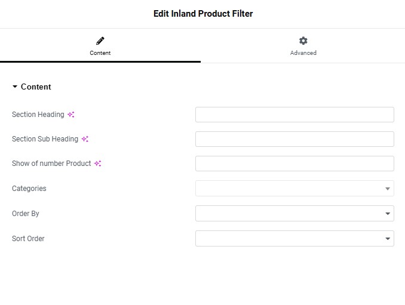Click AI sparkle icon beside Section Sub Heading
This screenshot has width=405, height=305.
85,139
